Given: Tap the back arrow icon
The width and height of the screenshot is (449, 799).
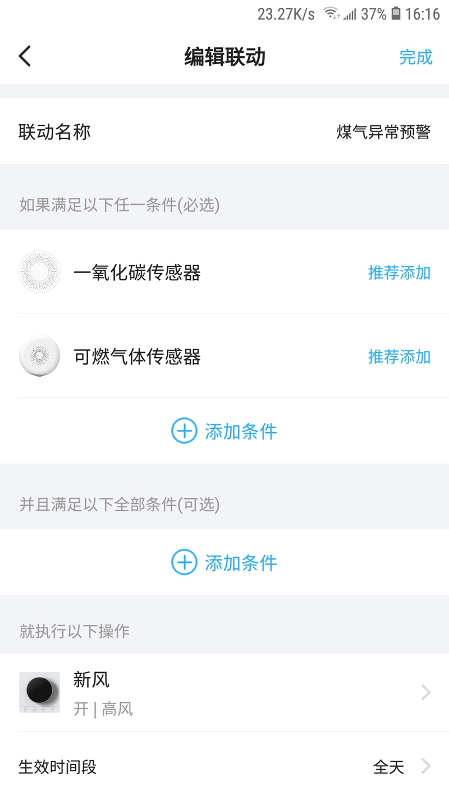Looking at the screenshot, I should 25,57.
